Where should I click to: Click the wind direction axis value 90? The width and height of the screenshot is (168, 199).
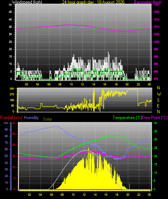click(x=12, y=106)
